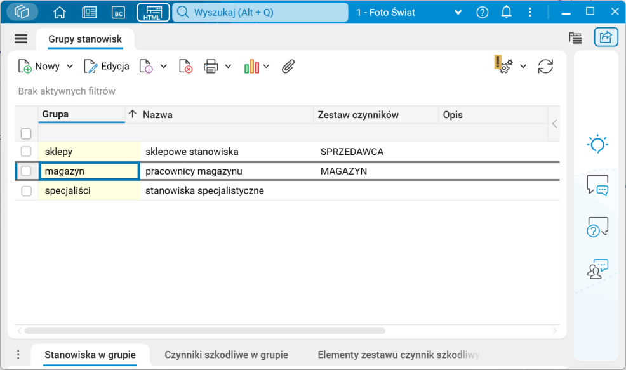The height and width of the screenshot is (370, 626).
Task: Switch to the Czynniki szkodliwe w grupie tab
Action: (x=226, y=355)
